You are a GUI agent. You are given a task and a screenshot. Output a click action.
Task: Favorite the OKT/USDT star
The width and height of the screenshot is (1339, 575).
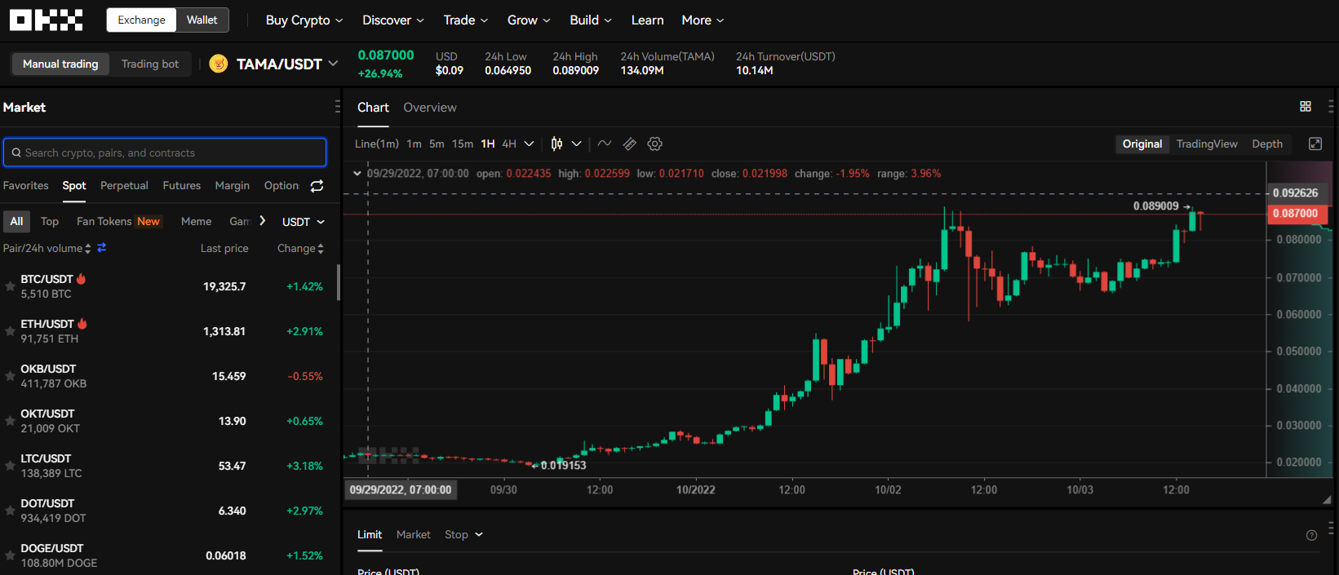10,421
